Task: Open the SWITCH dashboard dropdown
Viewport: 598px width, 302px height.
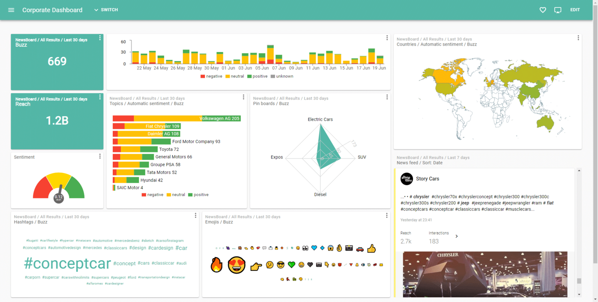Action: pos(106,10)
